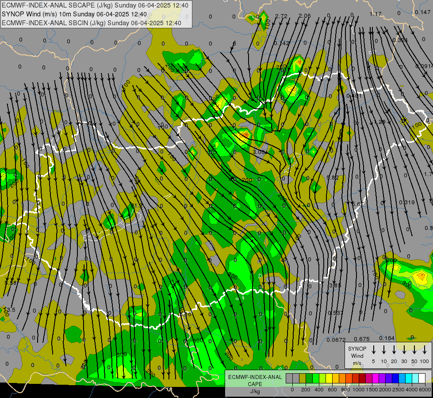The image size is (433, 398).
Task: Pick the pale cyan swatch before white
Action: click(415, 378)
